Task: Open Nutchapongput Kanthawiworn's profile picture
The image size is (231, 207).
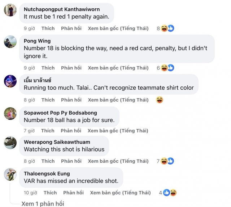Action: pyautogui.click(x=10, y=10)
